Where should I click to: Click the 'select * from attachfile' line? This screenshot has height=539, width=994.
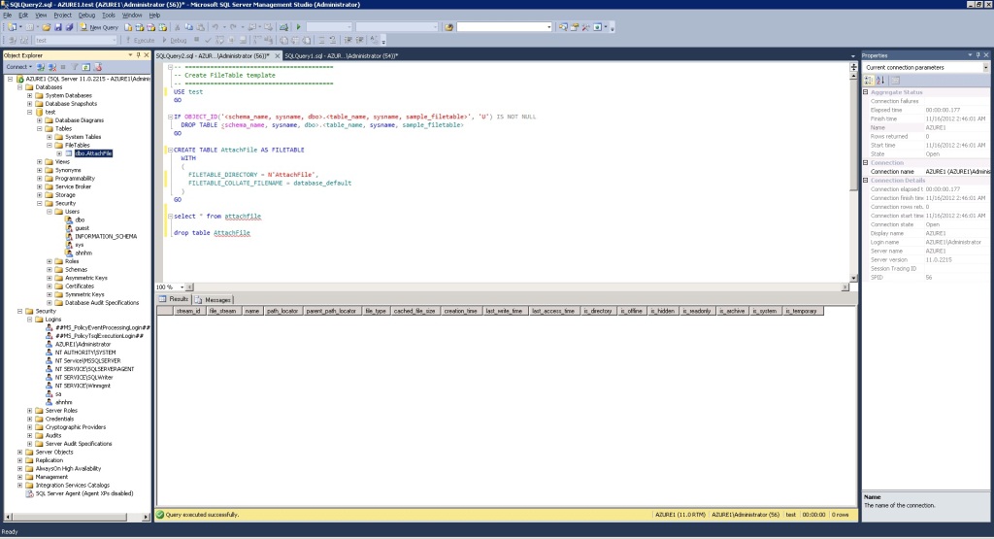[x=217, y=217]
